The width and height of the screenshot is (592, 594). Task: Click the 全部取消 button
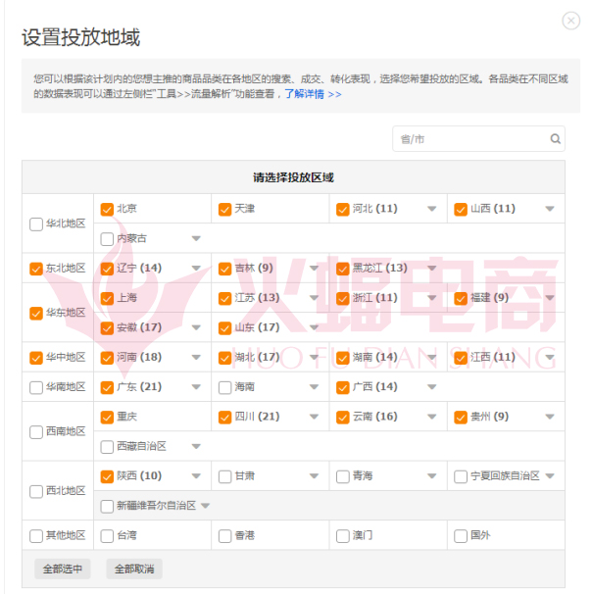(x=134, y=569)
